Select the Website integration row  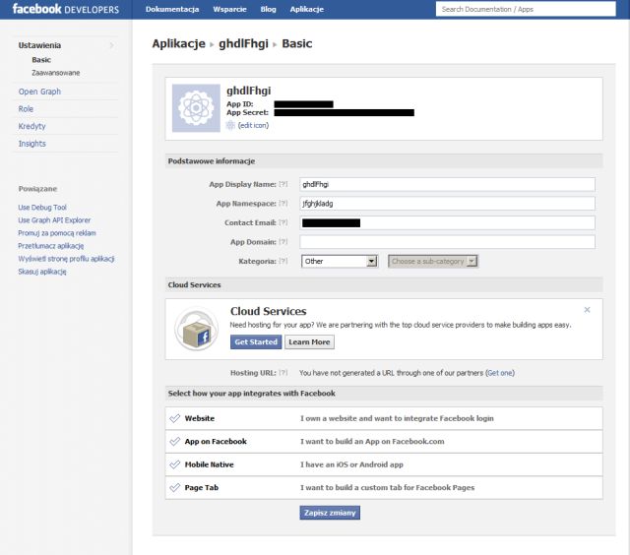pyautogui.click(x=384, y=418)
